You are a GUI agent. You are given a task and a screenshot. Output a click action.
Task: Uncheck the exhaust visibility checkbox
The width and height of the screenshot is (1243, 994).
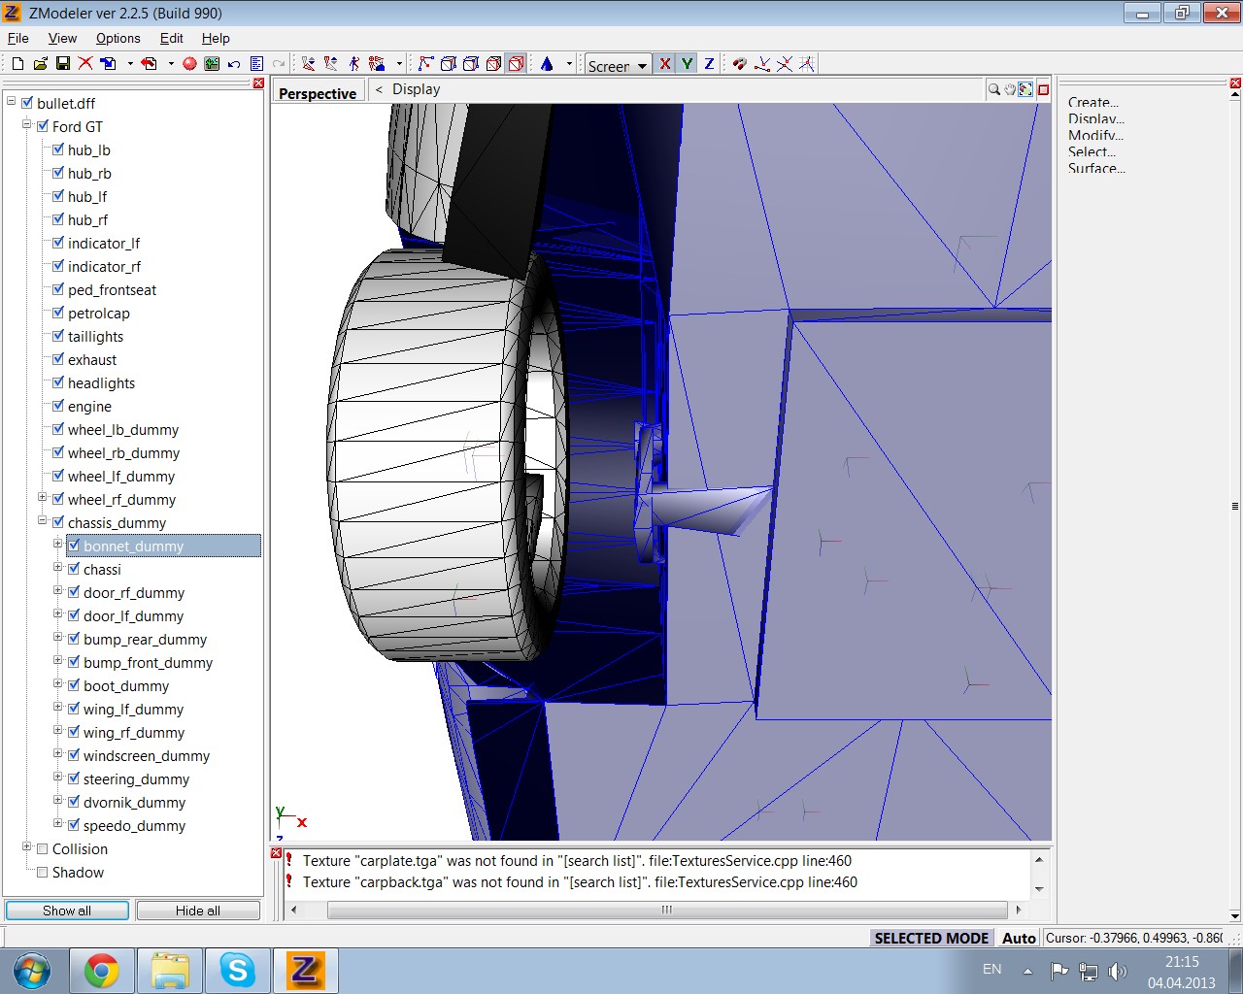coord(58,359)
